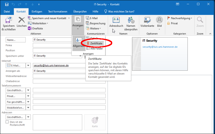Screen dimensions: 215x134
Task: Open dropdown arrow next to E-Mail...
Action: click(28, 65)
